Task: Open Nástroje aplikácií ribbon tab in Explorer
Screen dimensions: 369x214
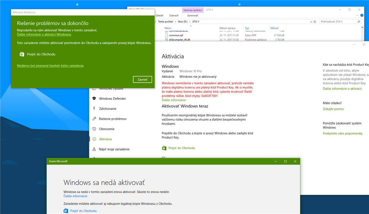Action: 192,10
